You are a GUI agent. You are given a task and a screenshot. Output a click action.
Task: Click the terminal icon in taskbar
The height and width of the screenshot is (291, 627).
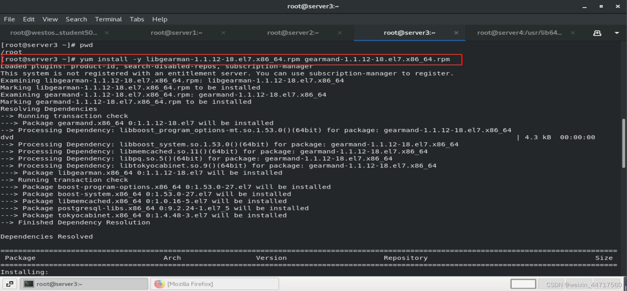[29, 284]
